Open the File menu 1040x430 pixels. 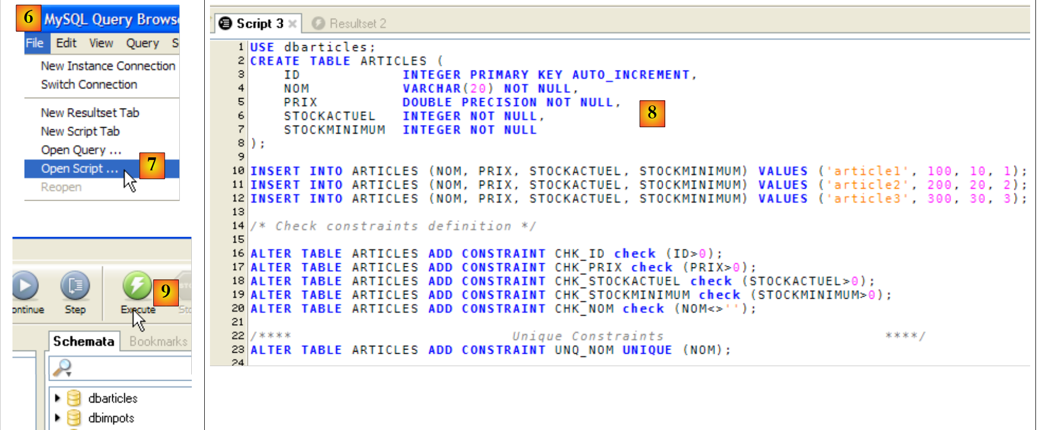coord(35,43)
